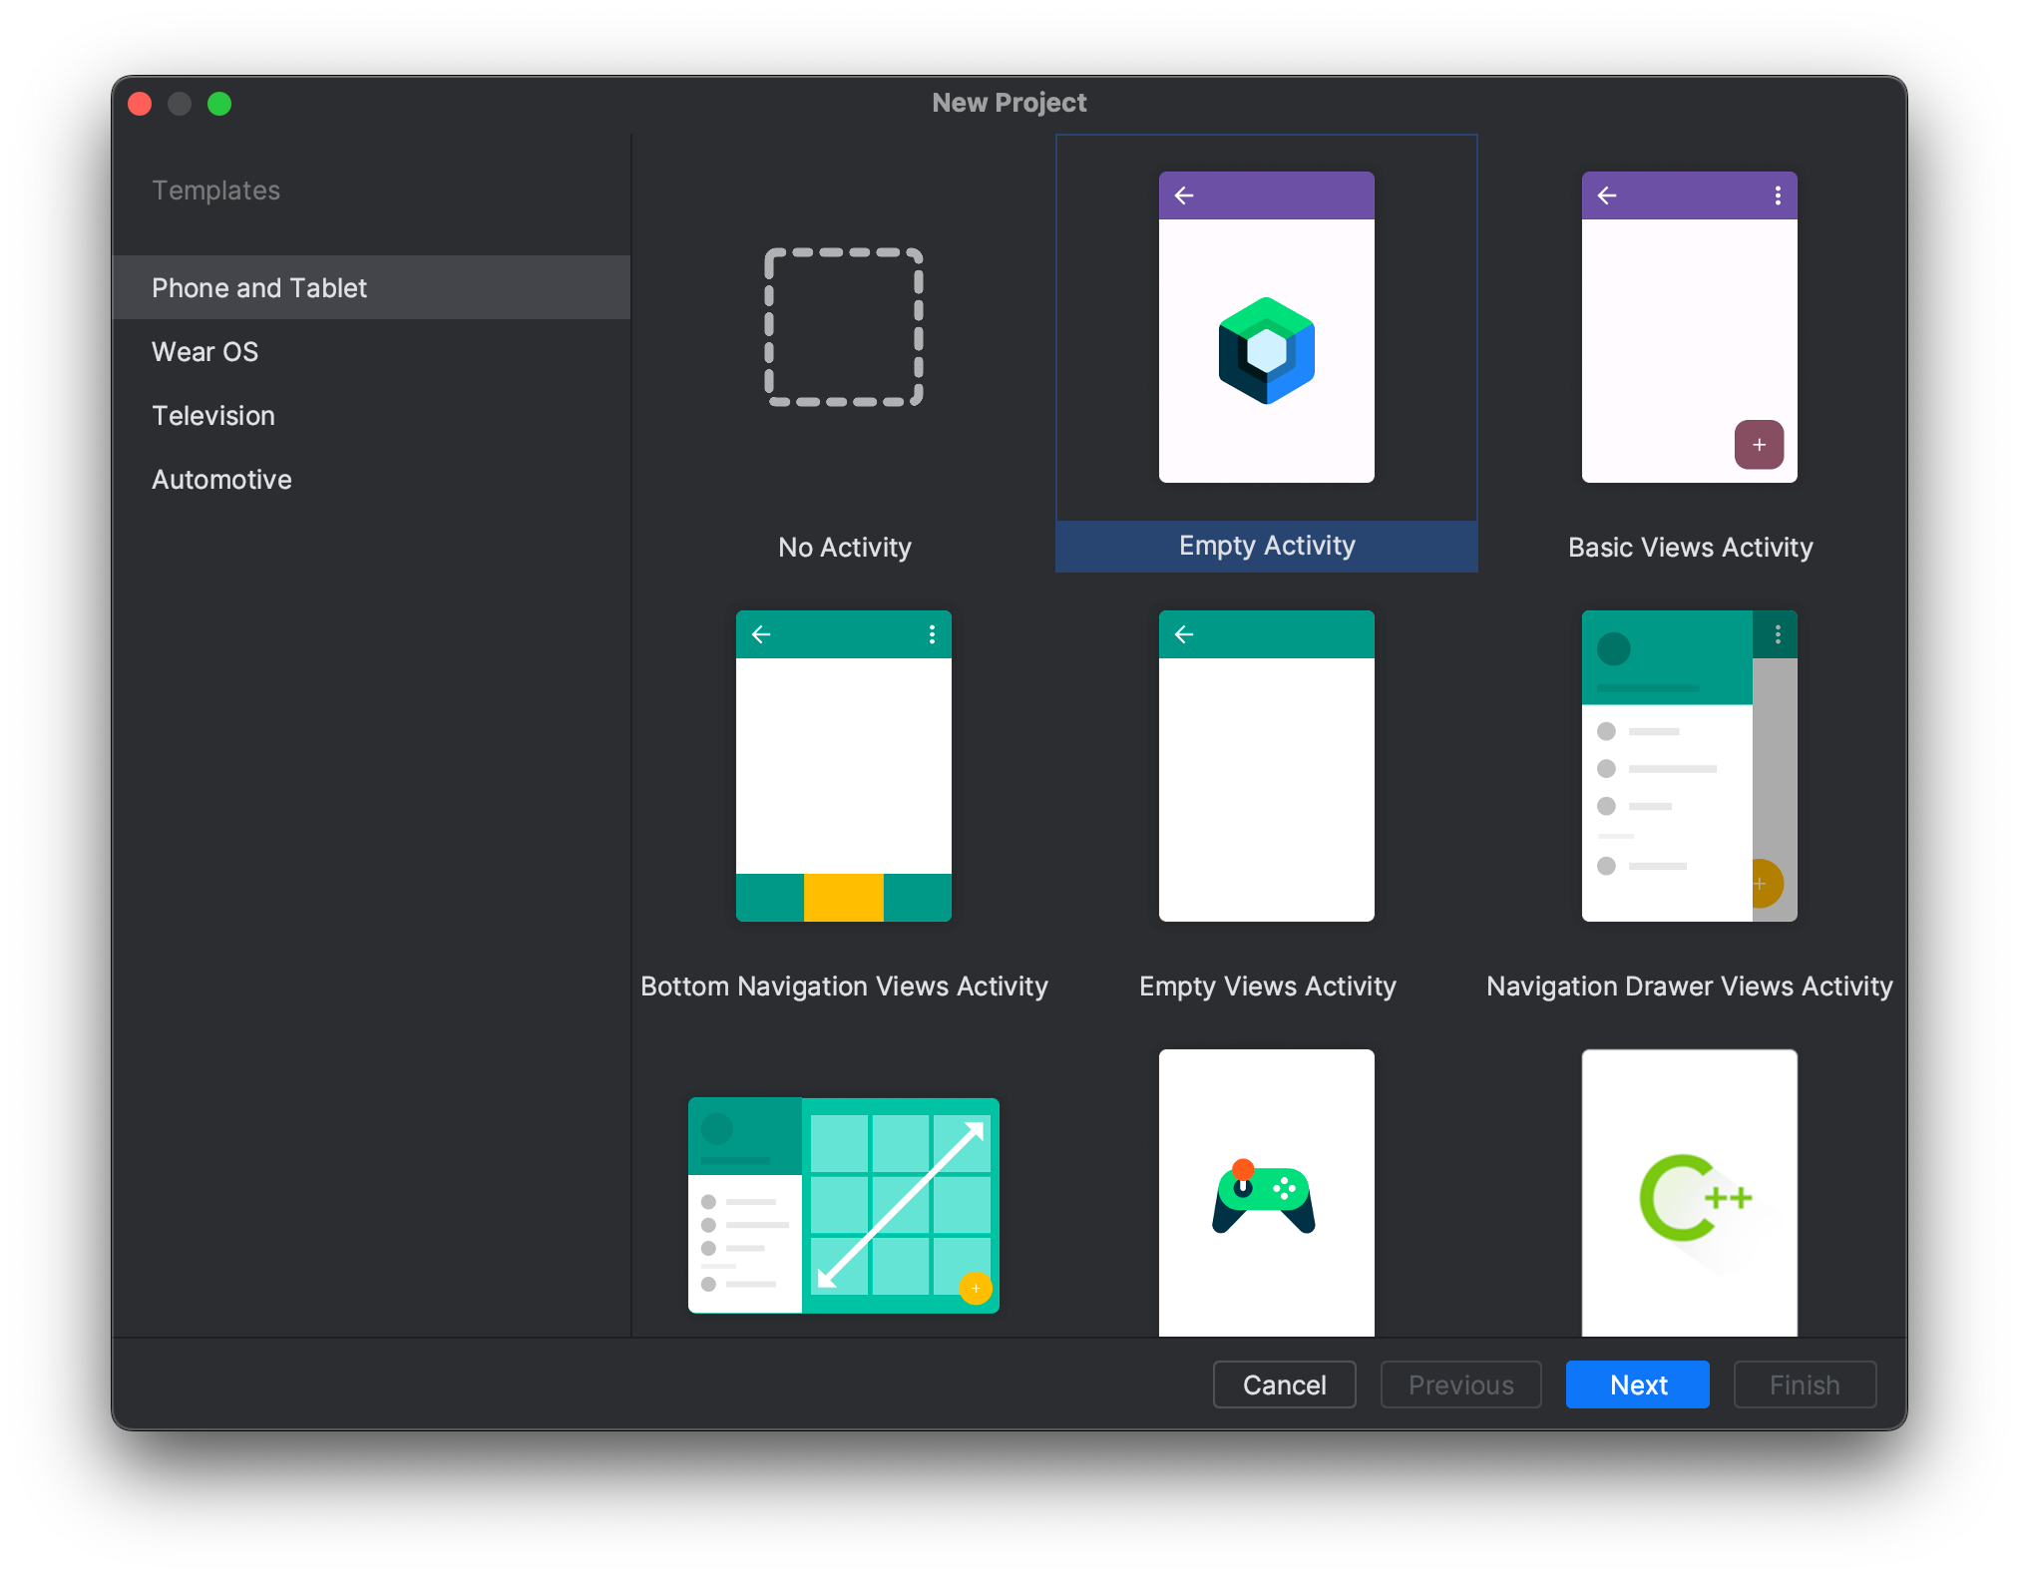This screenshot has width=2019, height=1578.
Task: Click the green maximize window button
Action: pos(219,104)
